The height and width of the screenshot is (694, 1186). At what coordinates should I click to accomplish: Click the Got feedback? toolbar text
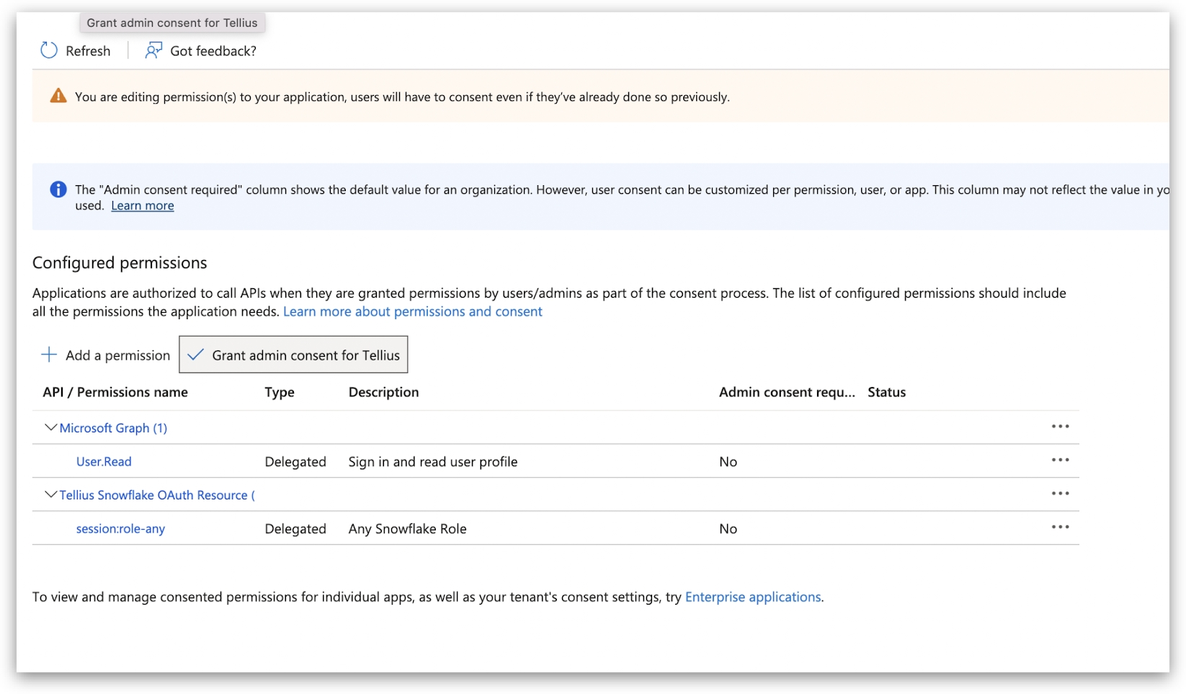[213, 51]
